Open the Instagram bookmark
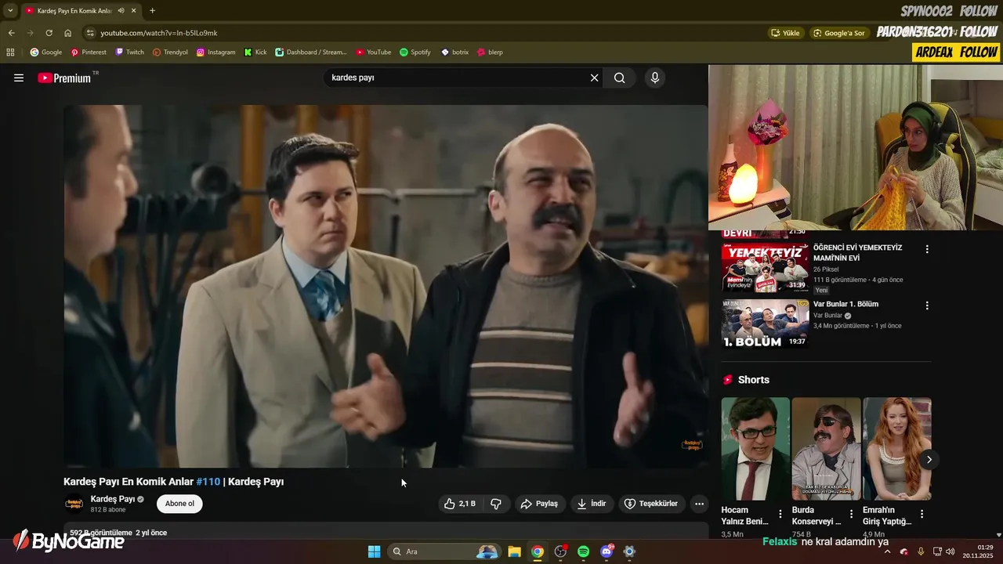The height and width of the screenshot is (564, 1003). (215, 52)
